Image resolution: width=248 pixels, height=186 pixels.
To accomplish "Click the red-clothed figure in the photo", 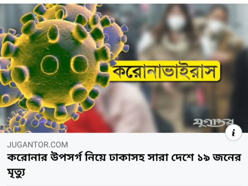I will [88, 121].
